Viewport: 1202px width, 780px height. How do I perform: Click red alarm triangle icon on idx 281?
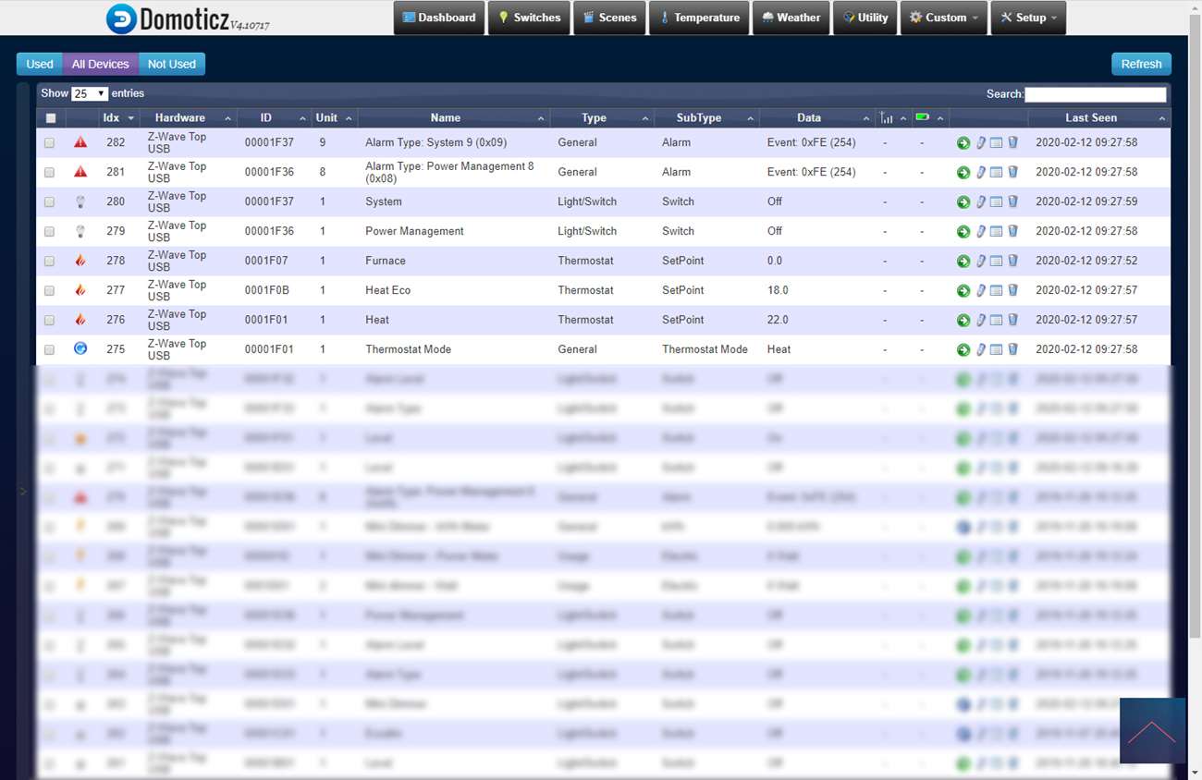80,172
